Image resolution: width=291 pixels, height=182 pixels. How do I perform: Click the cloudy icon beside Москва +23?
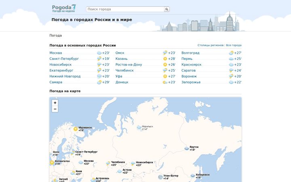pos(99,53)
